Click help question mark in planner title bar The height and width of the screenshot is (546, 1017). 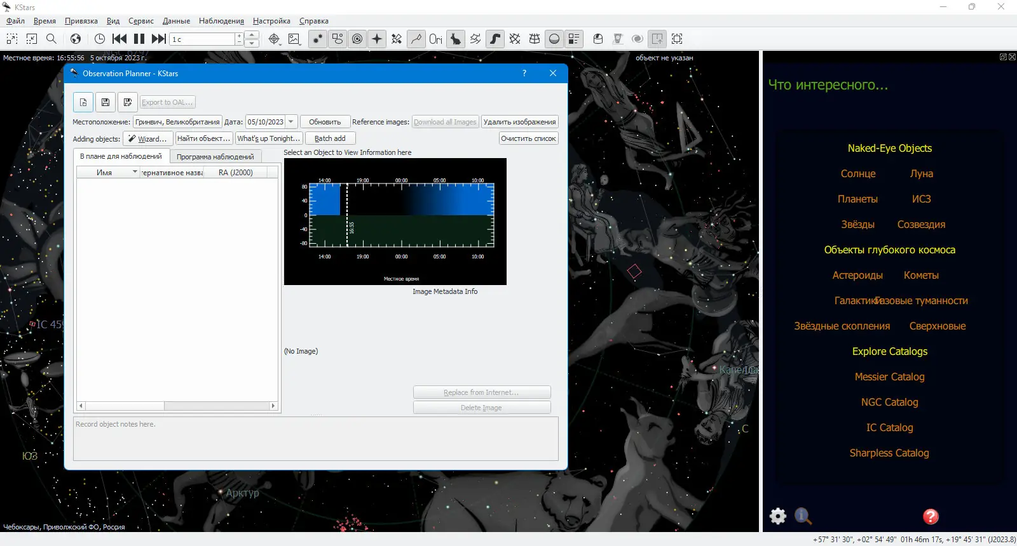pos(524,73)
